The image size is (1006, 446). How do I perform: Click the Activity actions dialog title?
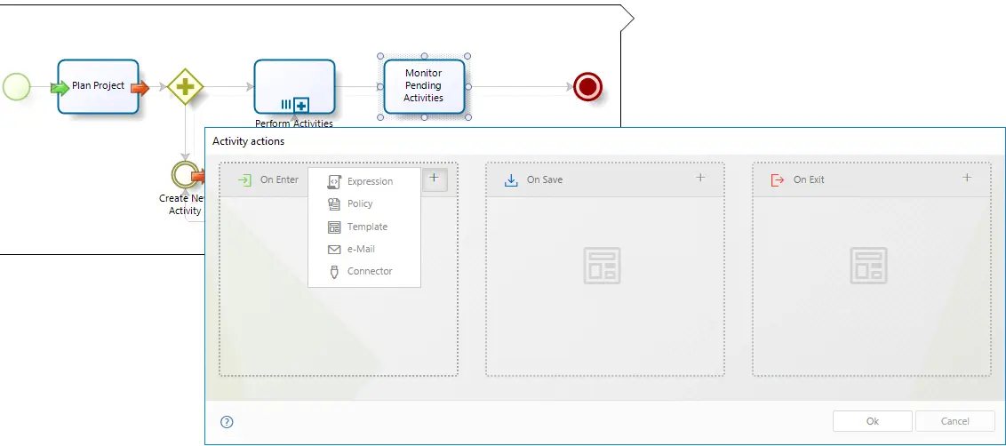tap(248, 142)
